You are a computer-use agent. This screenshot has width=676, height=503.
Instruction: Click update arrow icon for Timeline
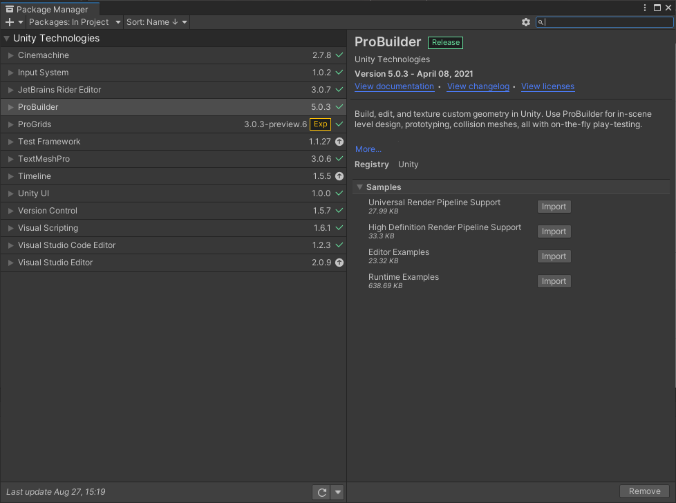tap(339, 176)
